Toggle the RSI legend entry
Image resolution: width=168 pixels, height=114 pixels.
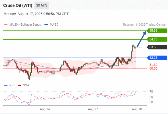tap(9, 85)
